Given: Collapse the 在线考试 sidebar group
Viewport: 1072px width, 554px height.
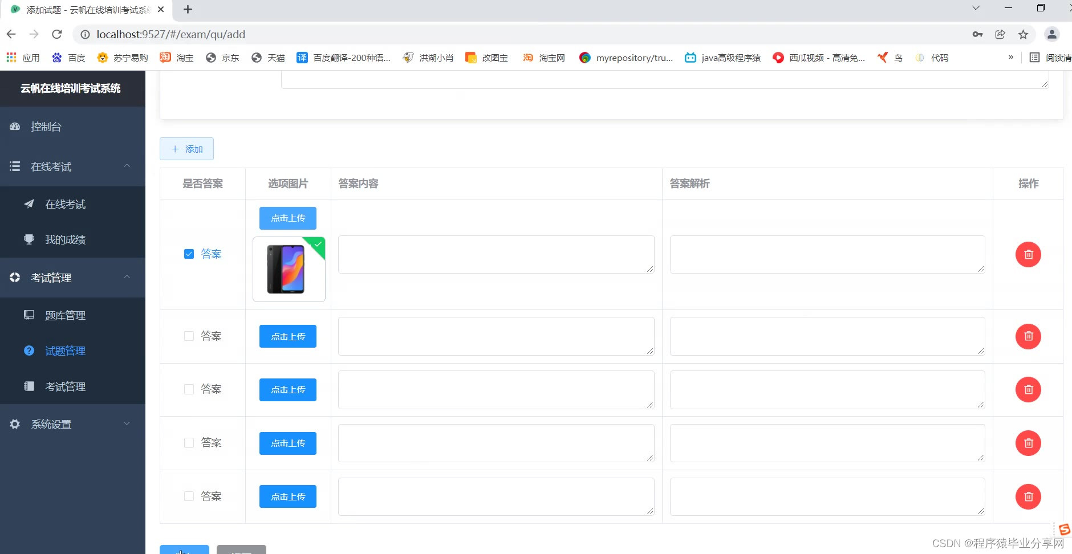Looking at the screenshot, I should pyautogui.click(x=72, y=166).
